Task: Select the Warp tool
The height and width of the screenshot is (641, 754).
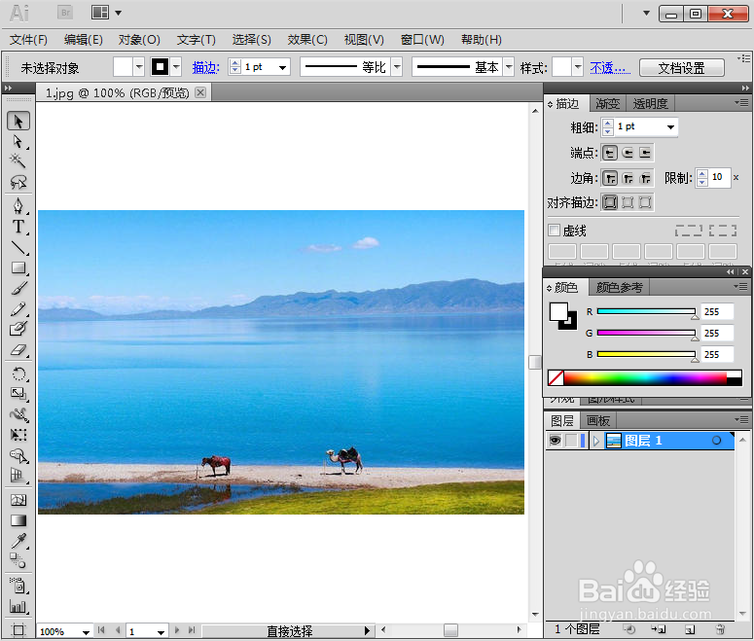Action: pos(18,414)
